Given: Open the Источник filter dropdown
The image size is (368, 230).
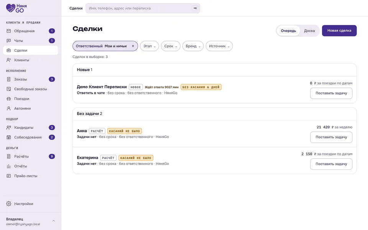Looking at the screenshot, I should [219, 46].
